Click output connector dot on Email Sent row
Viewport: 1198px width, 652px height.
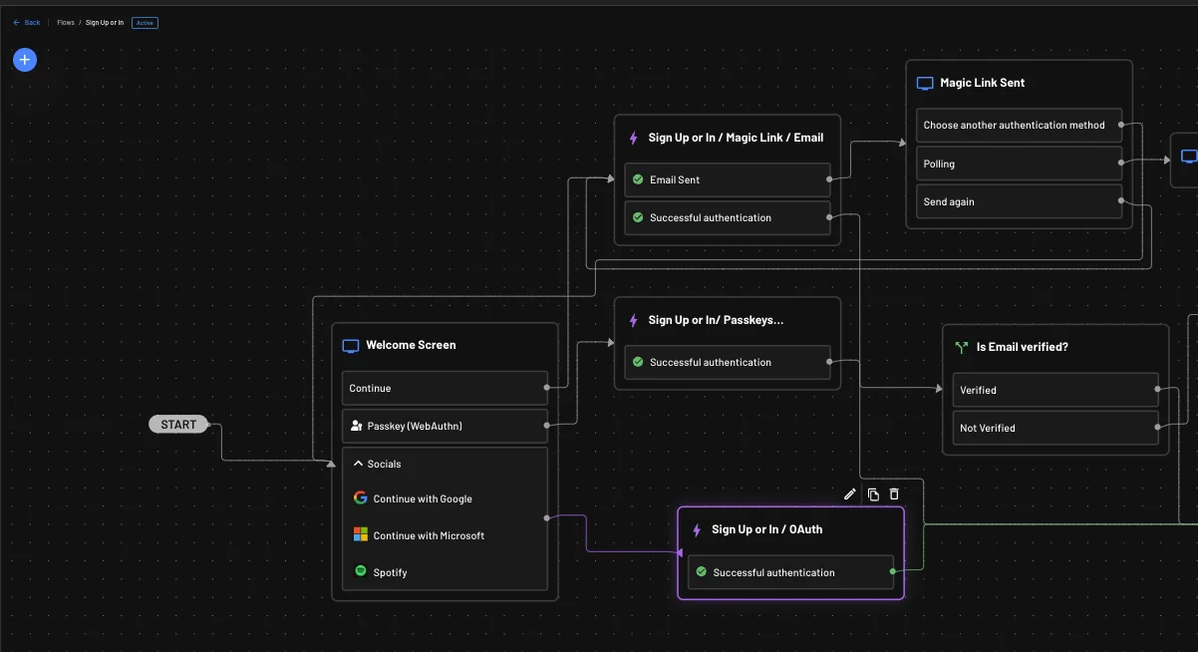tap(829, 179)
